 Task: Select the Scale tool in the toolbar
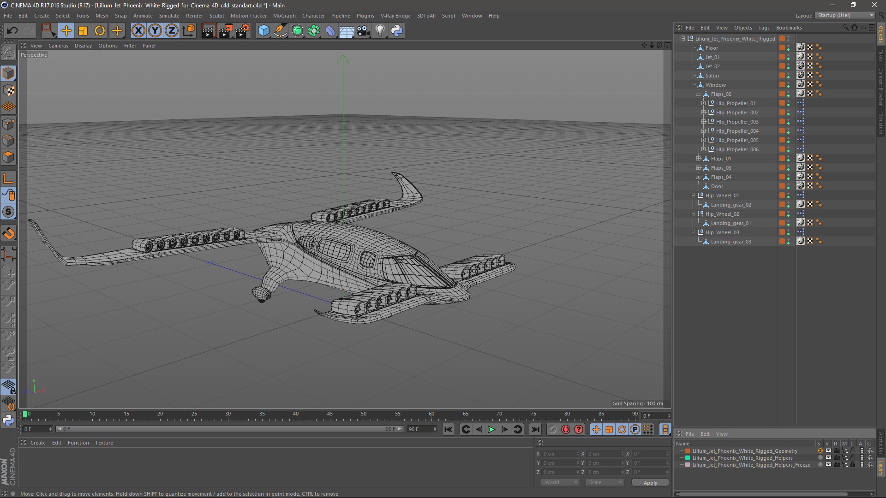coord(83,31)
